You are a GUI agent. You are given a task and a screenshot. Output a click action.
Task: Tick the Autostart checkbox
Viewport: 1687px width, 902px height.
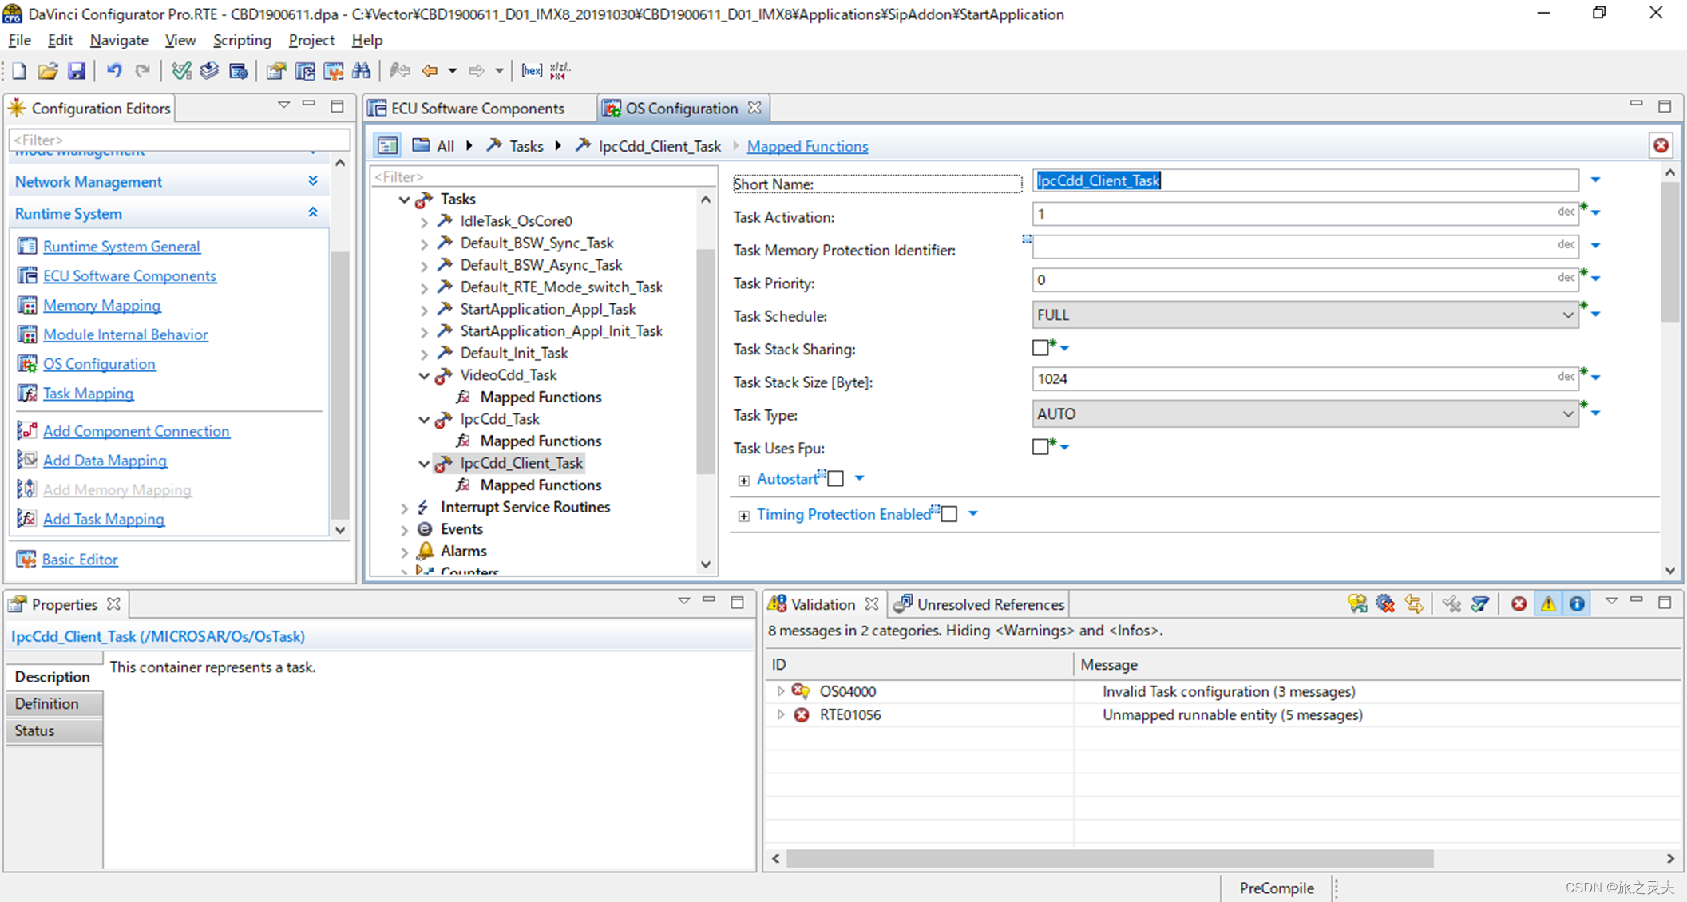point(836,479)
